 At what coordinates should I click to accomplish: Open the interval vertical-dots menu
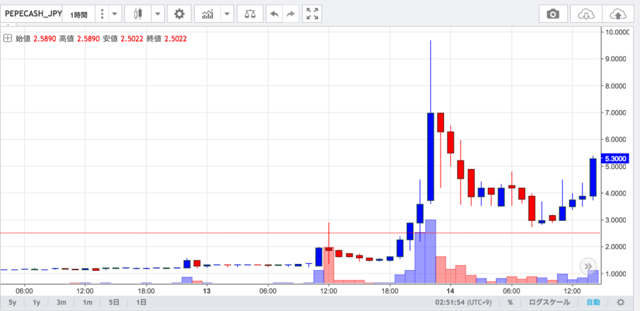click(102, 14)
